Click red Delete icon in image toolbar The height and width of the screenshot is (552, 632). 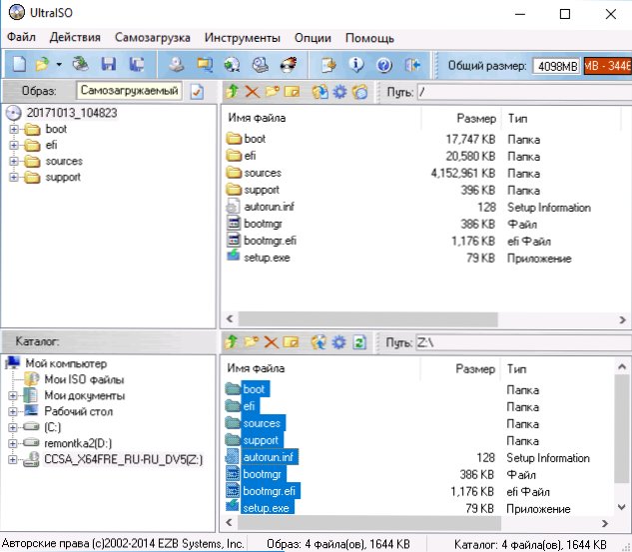pos(253,92)
